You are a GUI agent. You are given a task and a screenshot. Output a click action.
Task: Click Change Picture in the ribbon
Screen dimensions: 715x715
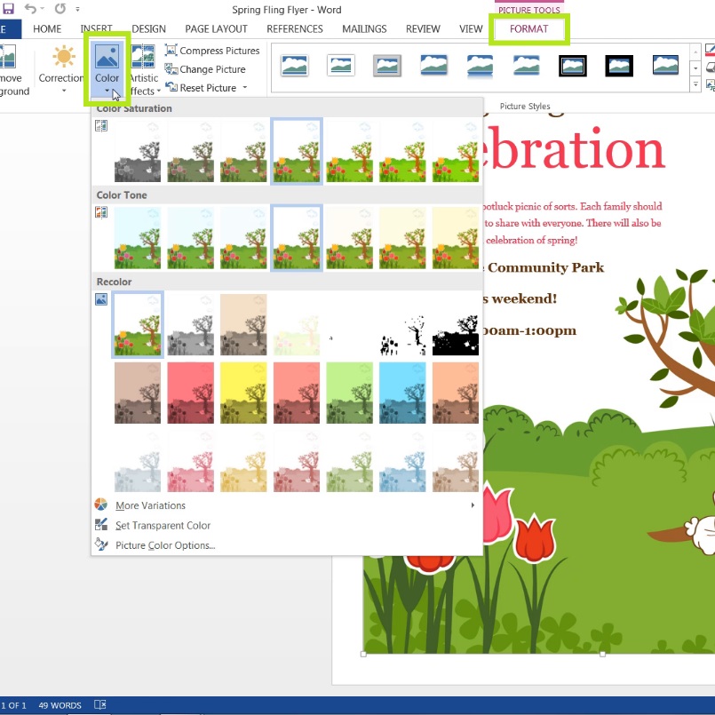pyautogui.click(x=206, y=69)
